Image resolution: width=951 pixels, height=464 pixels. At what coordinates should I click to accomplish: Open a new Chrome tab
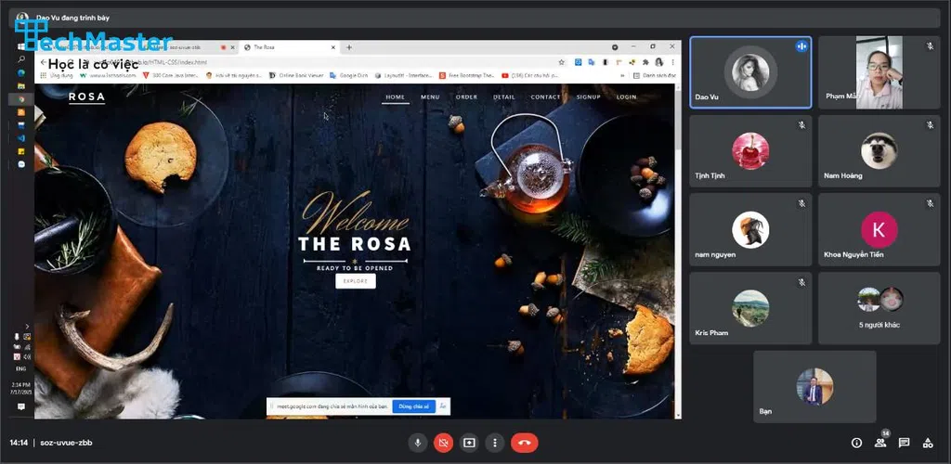coord(349,47)
